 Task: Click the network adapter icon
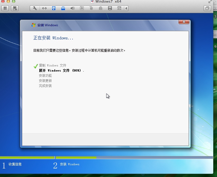pos(44,8)
